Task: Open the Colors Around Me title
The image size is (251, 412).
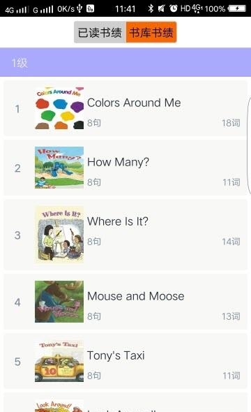Action: pyautogui.click(x=134, y=103)
